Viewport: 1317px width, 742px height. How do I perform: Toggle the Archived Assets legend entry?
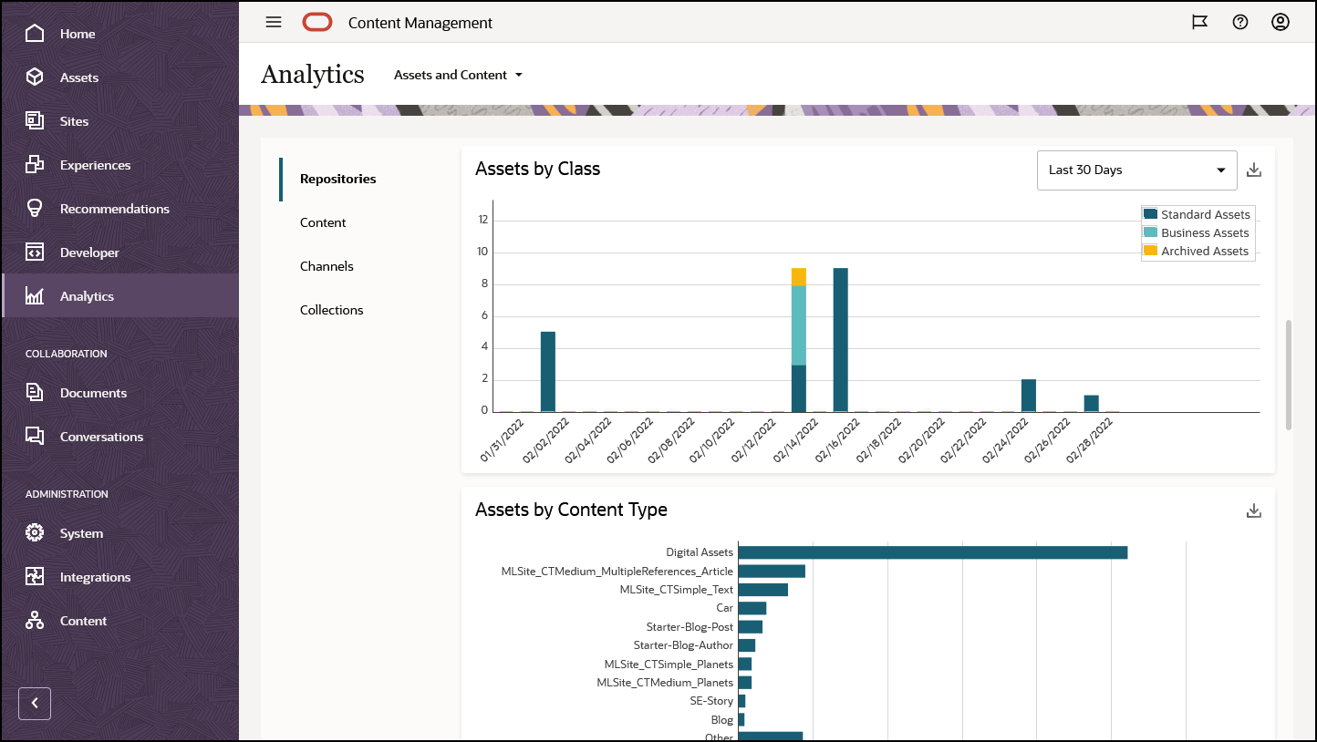pos(1196,251)
